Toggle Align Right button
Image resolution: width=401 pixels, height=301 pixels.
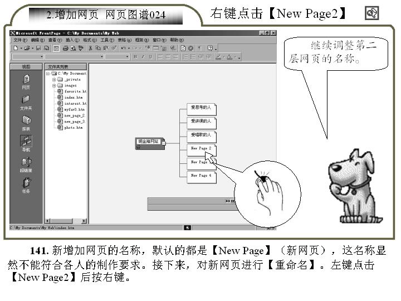click(175, 56)
